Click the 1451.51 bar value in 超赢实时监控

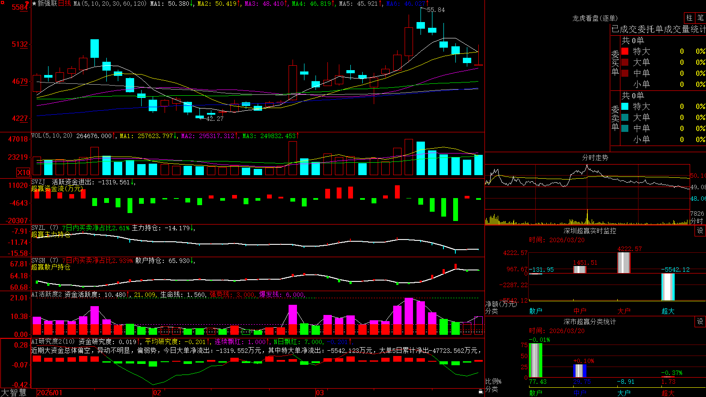(x=585, y=262)
